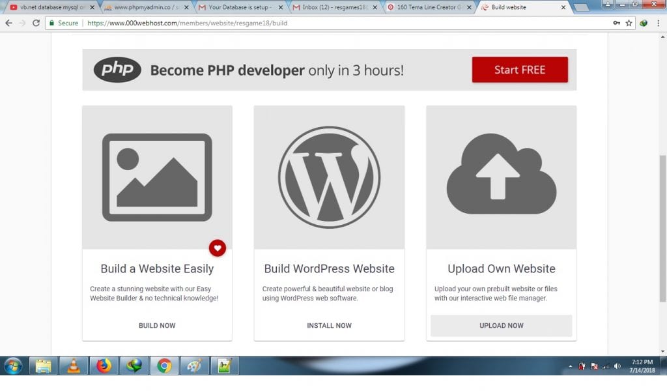The image size is (667, 391).
Task: Open the notepad editor taskbar icon
Action: 225,366
